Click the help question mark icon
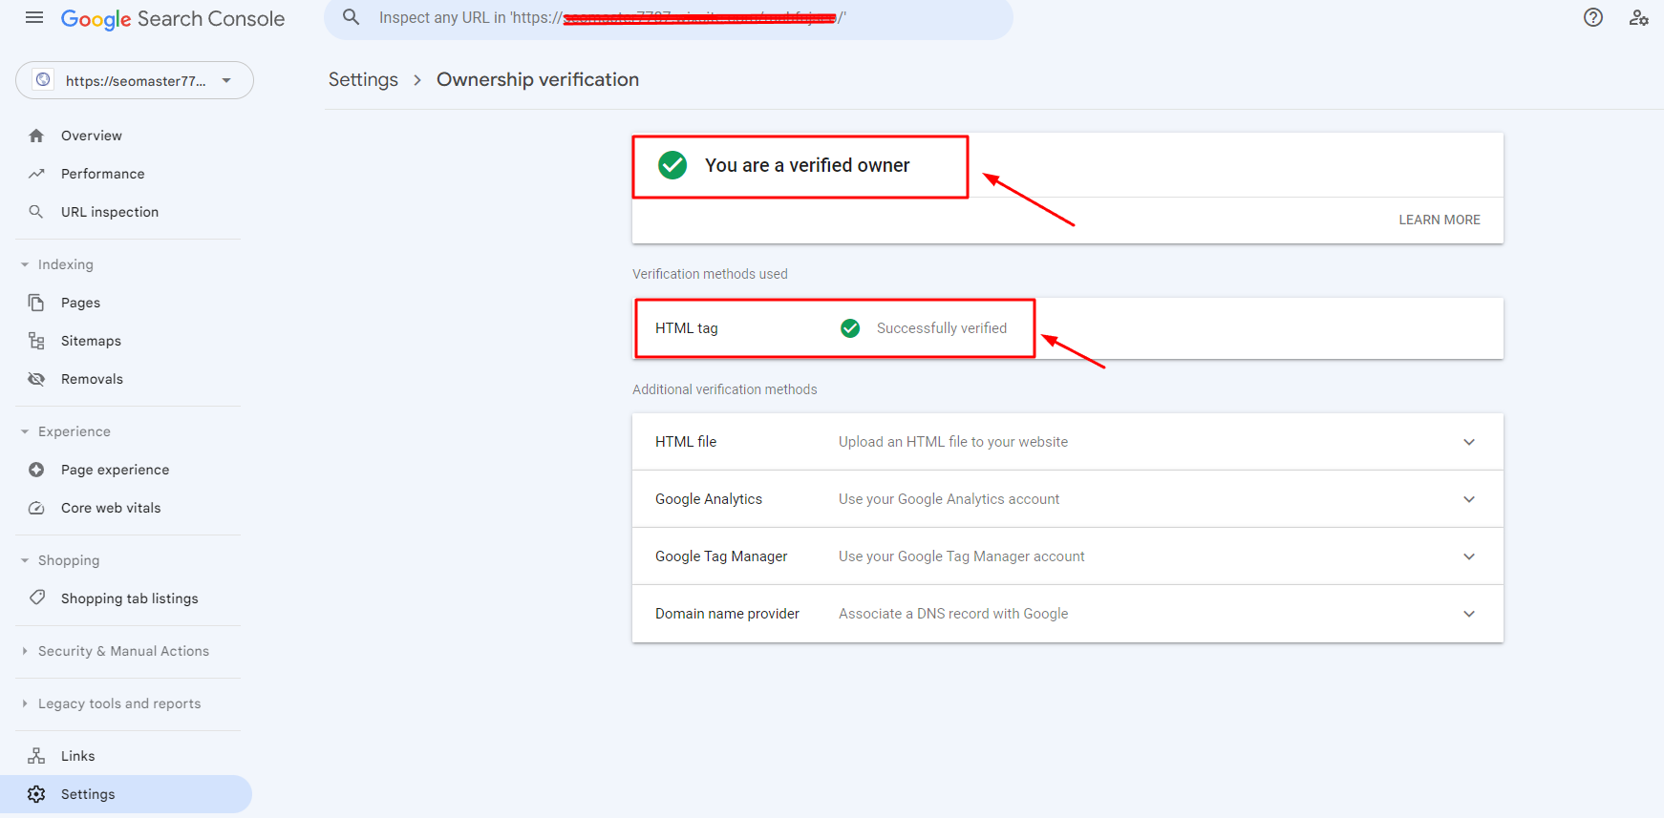Viewport: 1664px width, 818px height. point(1592,18)
